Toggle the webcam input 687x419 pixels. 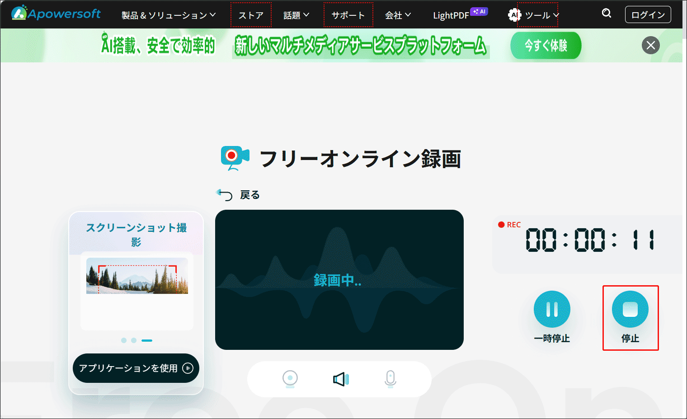point(290,379)
